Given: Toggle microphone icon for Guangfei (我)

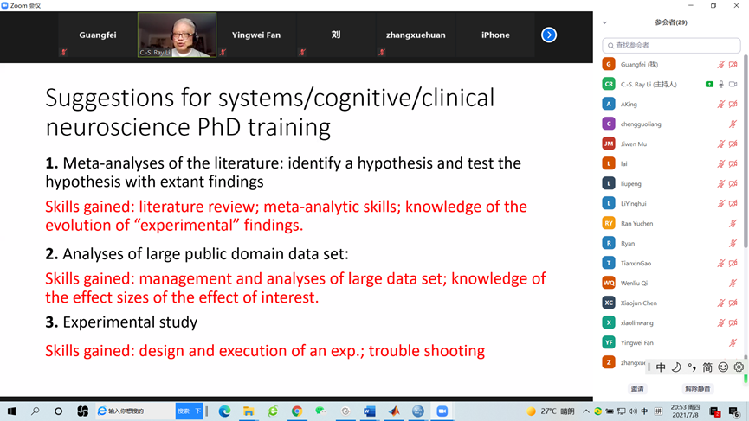Looking at the screenshot, I should [x=720, y=65].
